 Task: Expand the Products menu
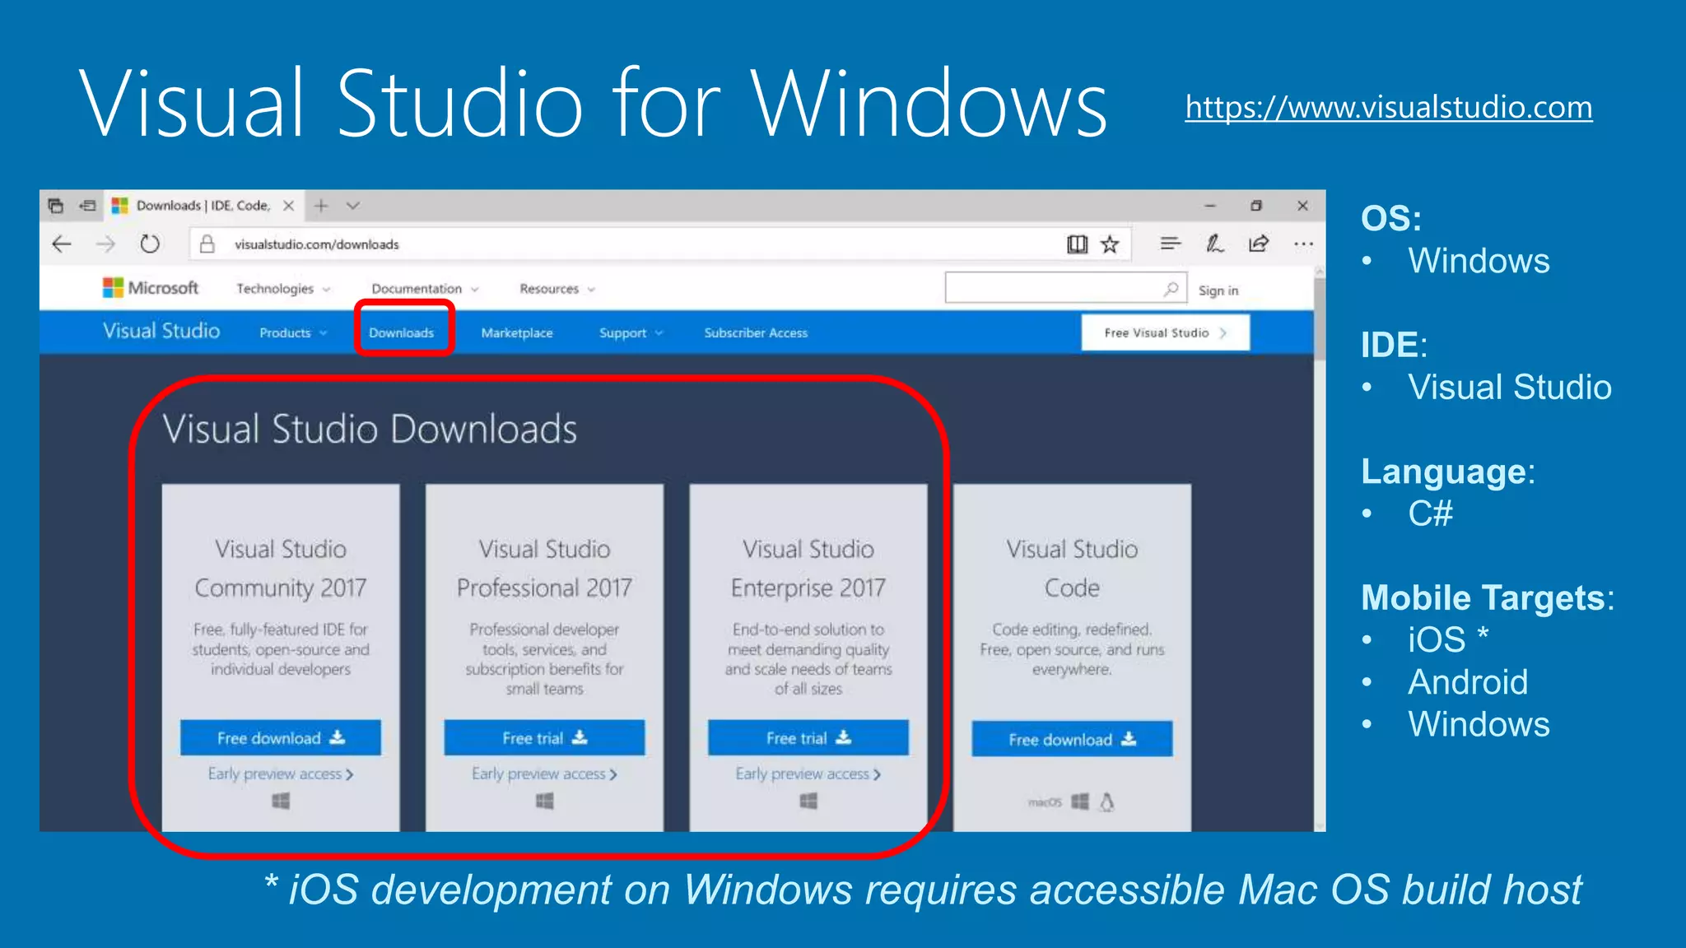pos(293,332)
